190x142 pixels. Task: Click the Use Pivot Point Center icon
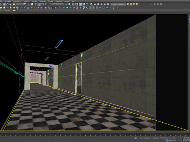tap(25, 4)
